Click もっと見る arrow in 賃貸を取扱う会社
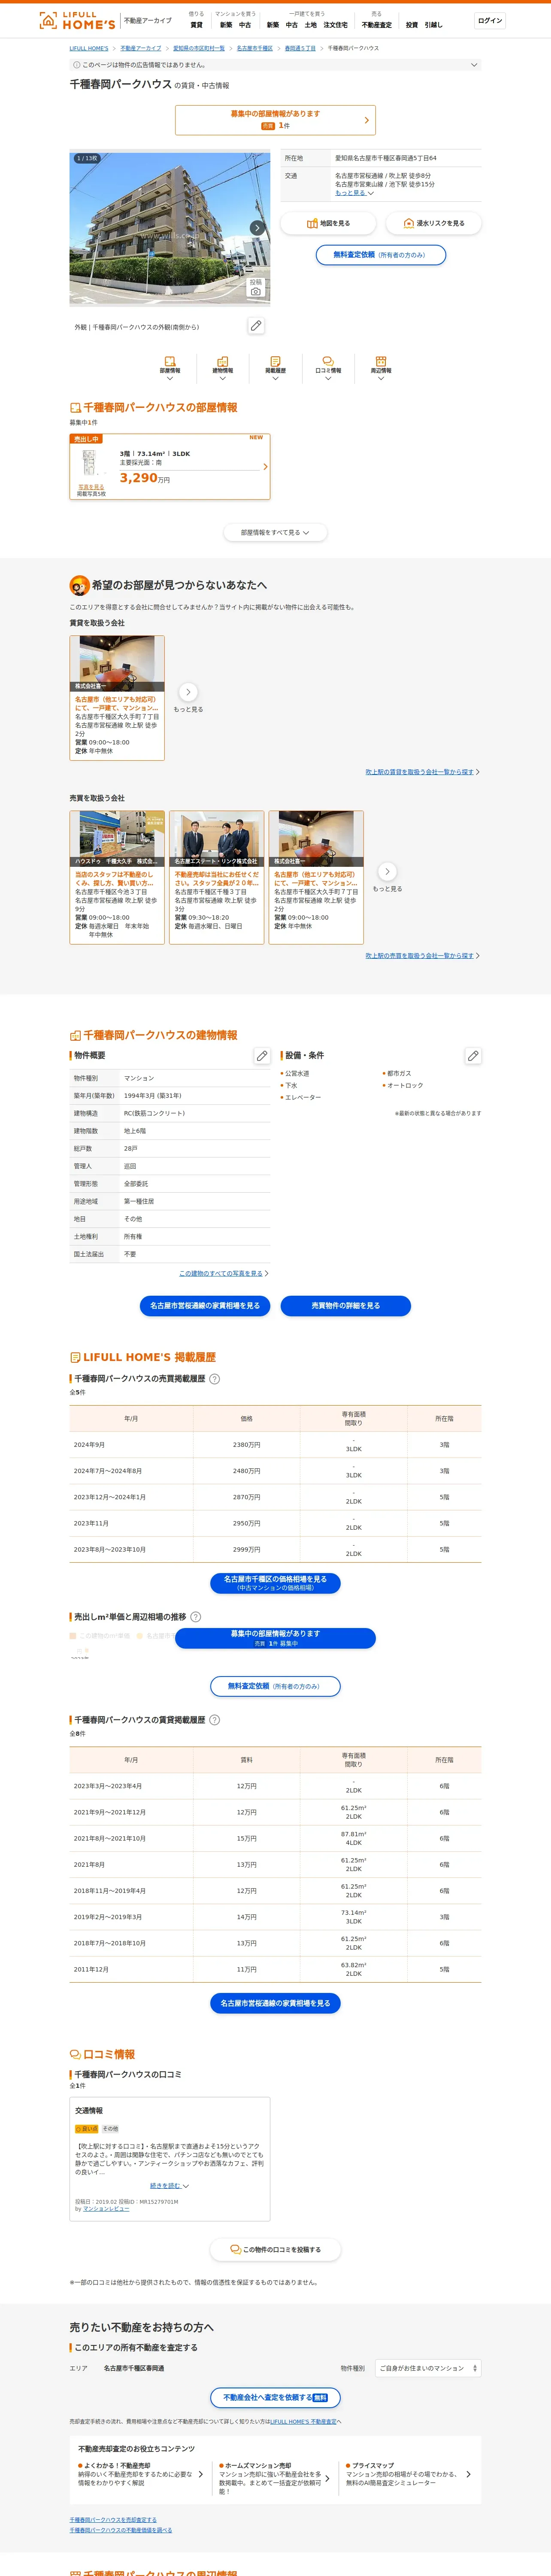This screenshot has width=551, height=2576. (188, 692)
